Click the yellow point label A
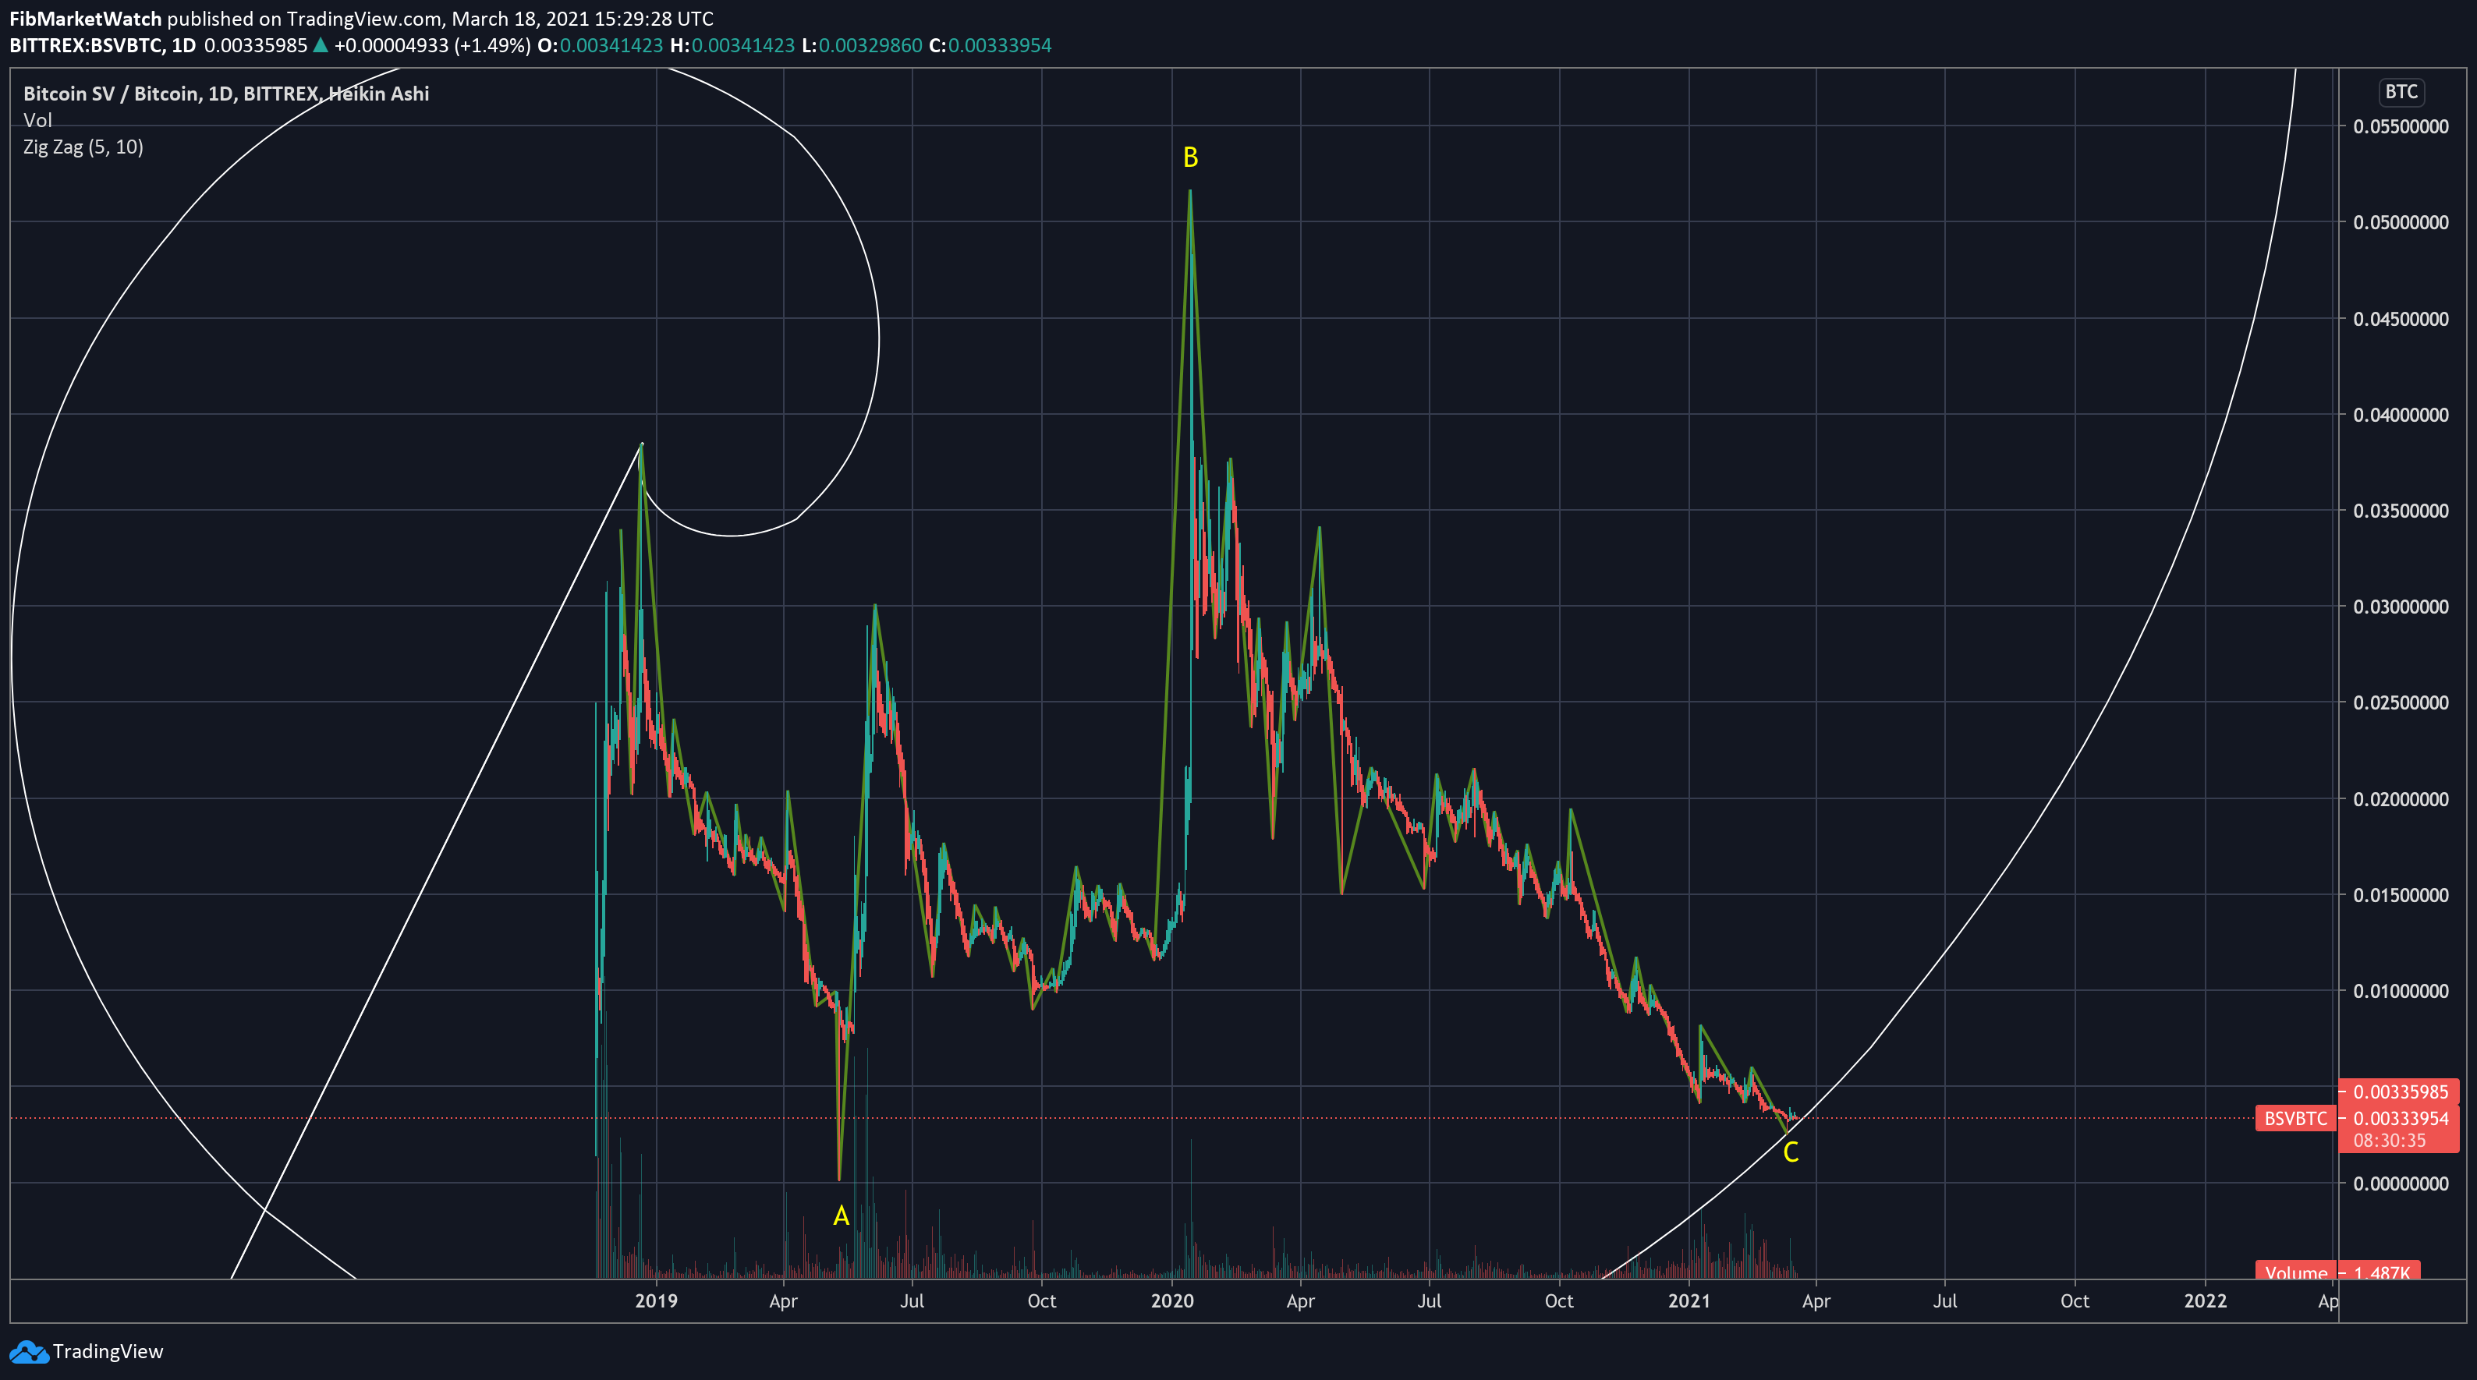The width and height of the screenshot is (2477, 1380). point(842,1215)
